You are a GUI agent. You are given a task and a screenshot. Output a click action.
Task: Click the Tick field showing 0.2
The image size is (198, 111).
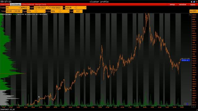point(78,11)
